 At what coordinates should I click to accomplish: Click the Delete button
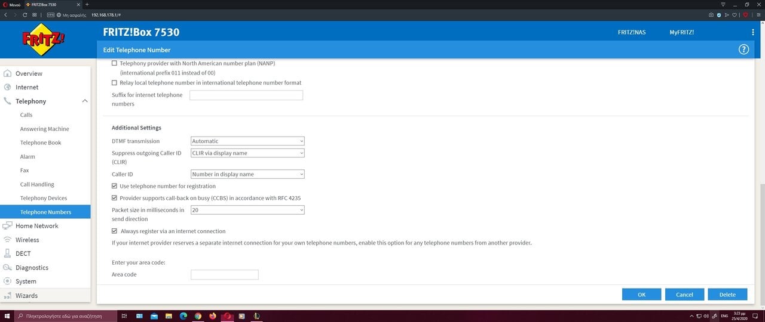[x=727, y=295]
